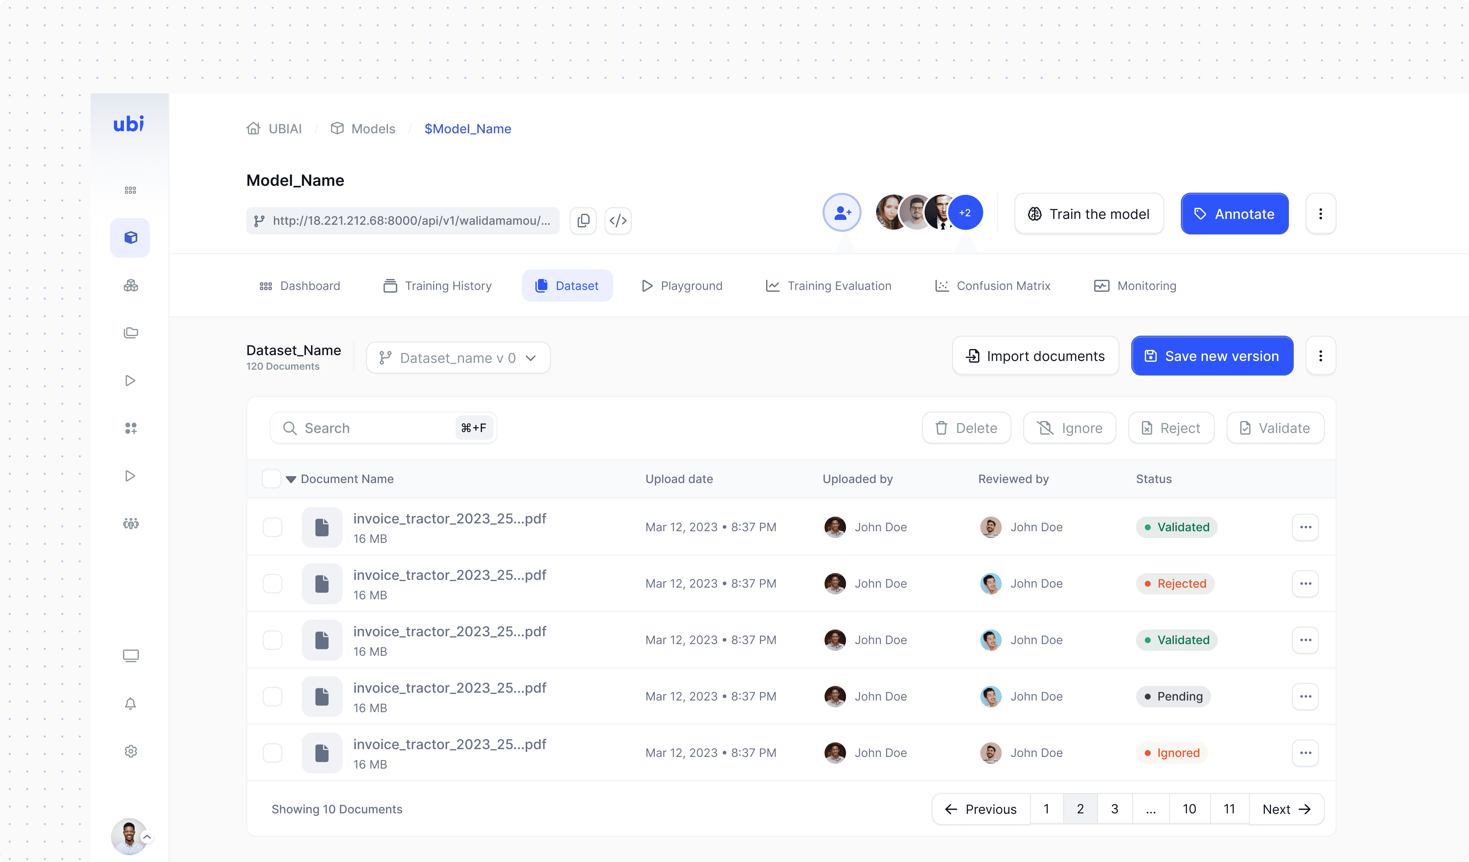Click the Save new version button
This screenshot has width=1469, height=862.
point(1212,356)
